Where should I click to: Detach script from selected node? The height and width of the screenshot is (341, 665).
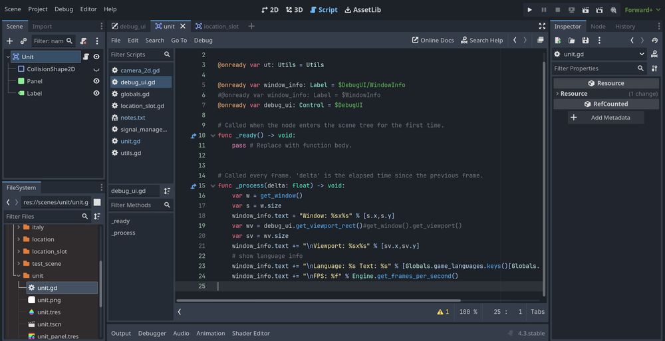tap(83, 41)
